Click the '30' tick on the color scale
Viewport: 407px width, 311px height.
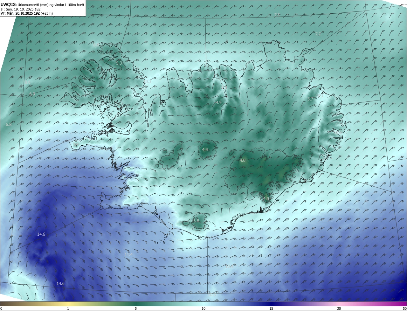(x=339, y=308)
